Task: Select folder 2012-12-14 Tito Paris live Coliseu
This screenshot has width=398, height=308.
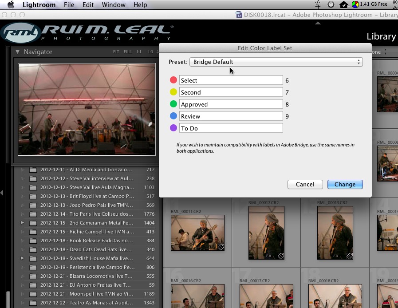Action: point(87,214)
